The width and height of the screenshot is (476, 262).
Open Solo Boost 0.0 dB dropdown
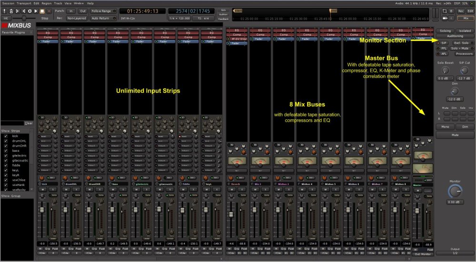[446, 78]
